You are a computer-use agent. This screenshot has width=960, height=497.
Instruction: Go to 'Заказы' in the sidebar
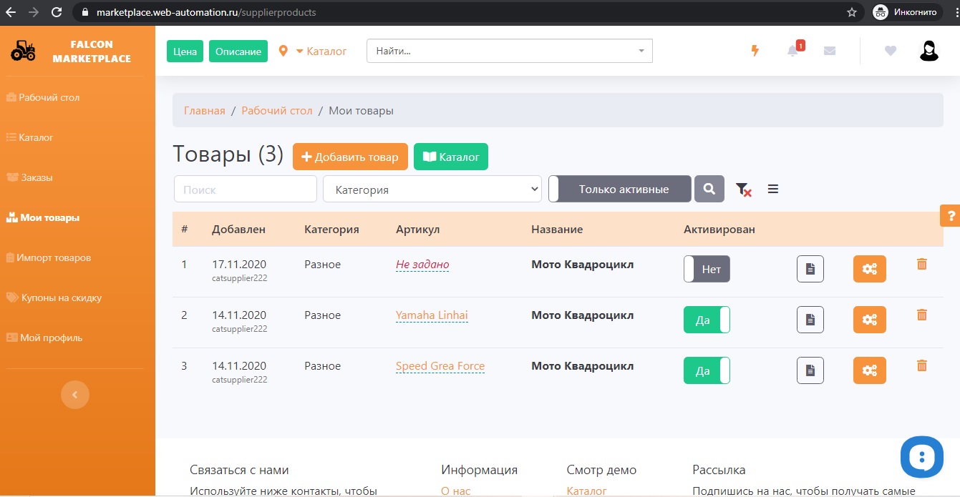pos(37,177)
